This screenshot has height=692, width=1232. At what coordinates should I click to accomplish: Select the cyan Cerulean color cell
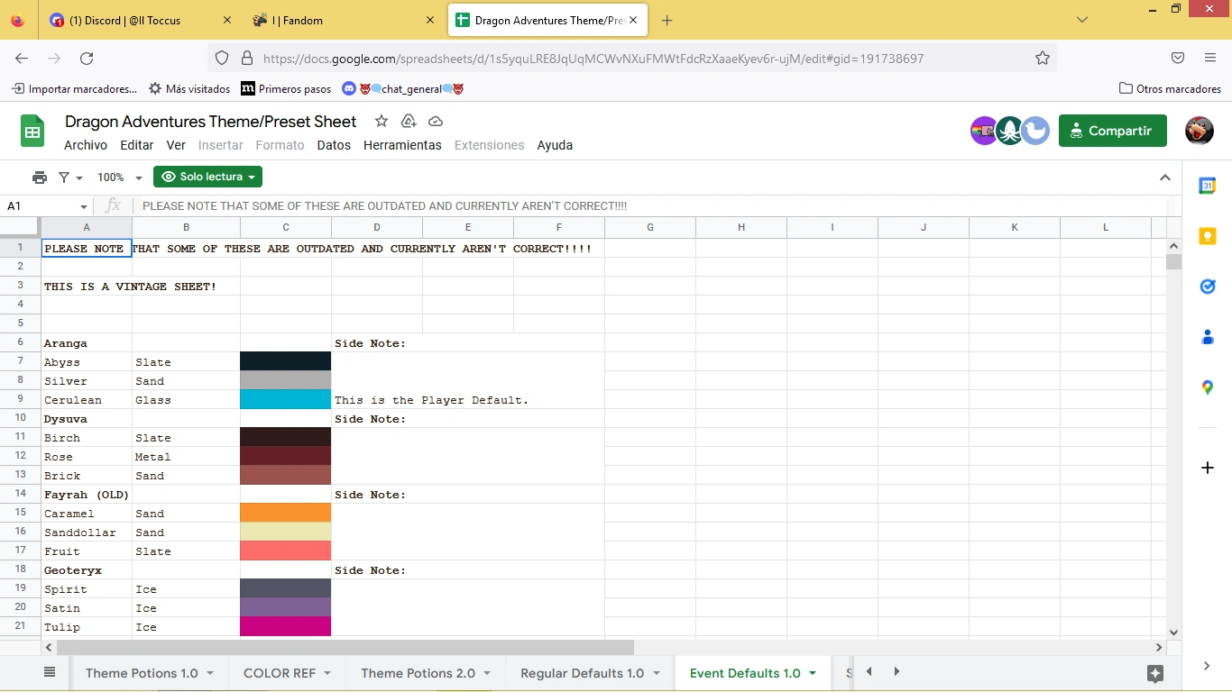point(285,399)
